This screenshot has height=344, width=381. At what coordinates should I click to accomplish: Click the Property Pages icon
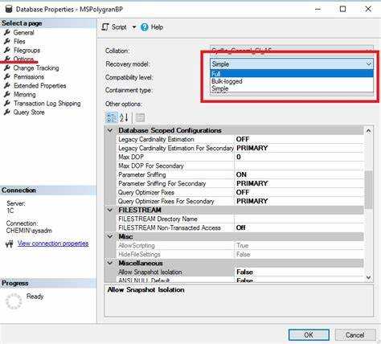tap(140, 117)
